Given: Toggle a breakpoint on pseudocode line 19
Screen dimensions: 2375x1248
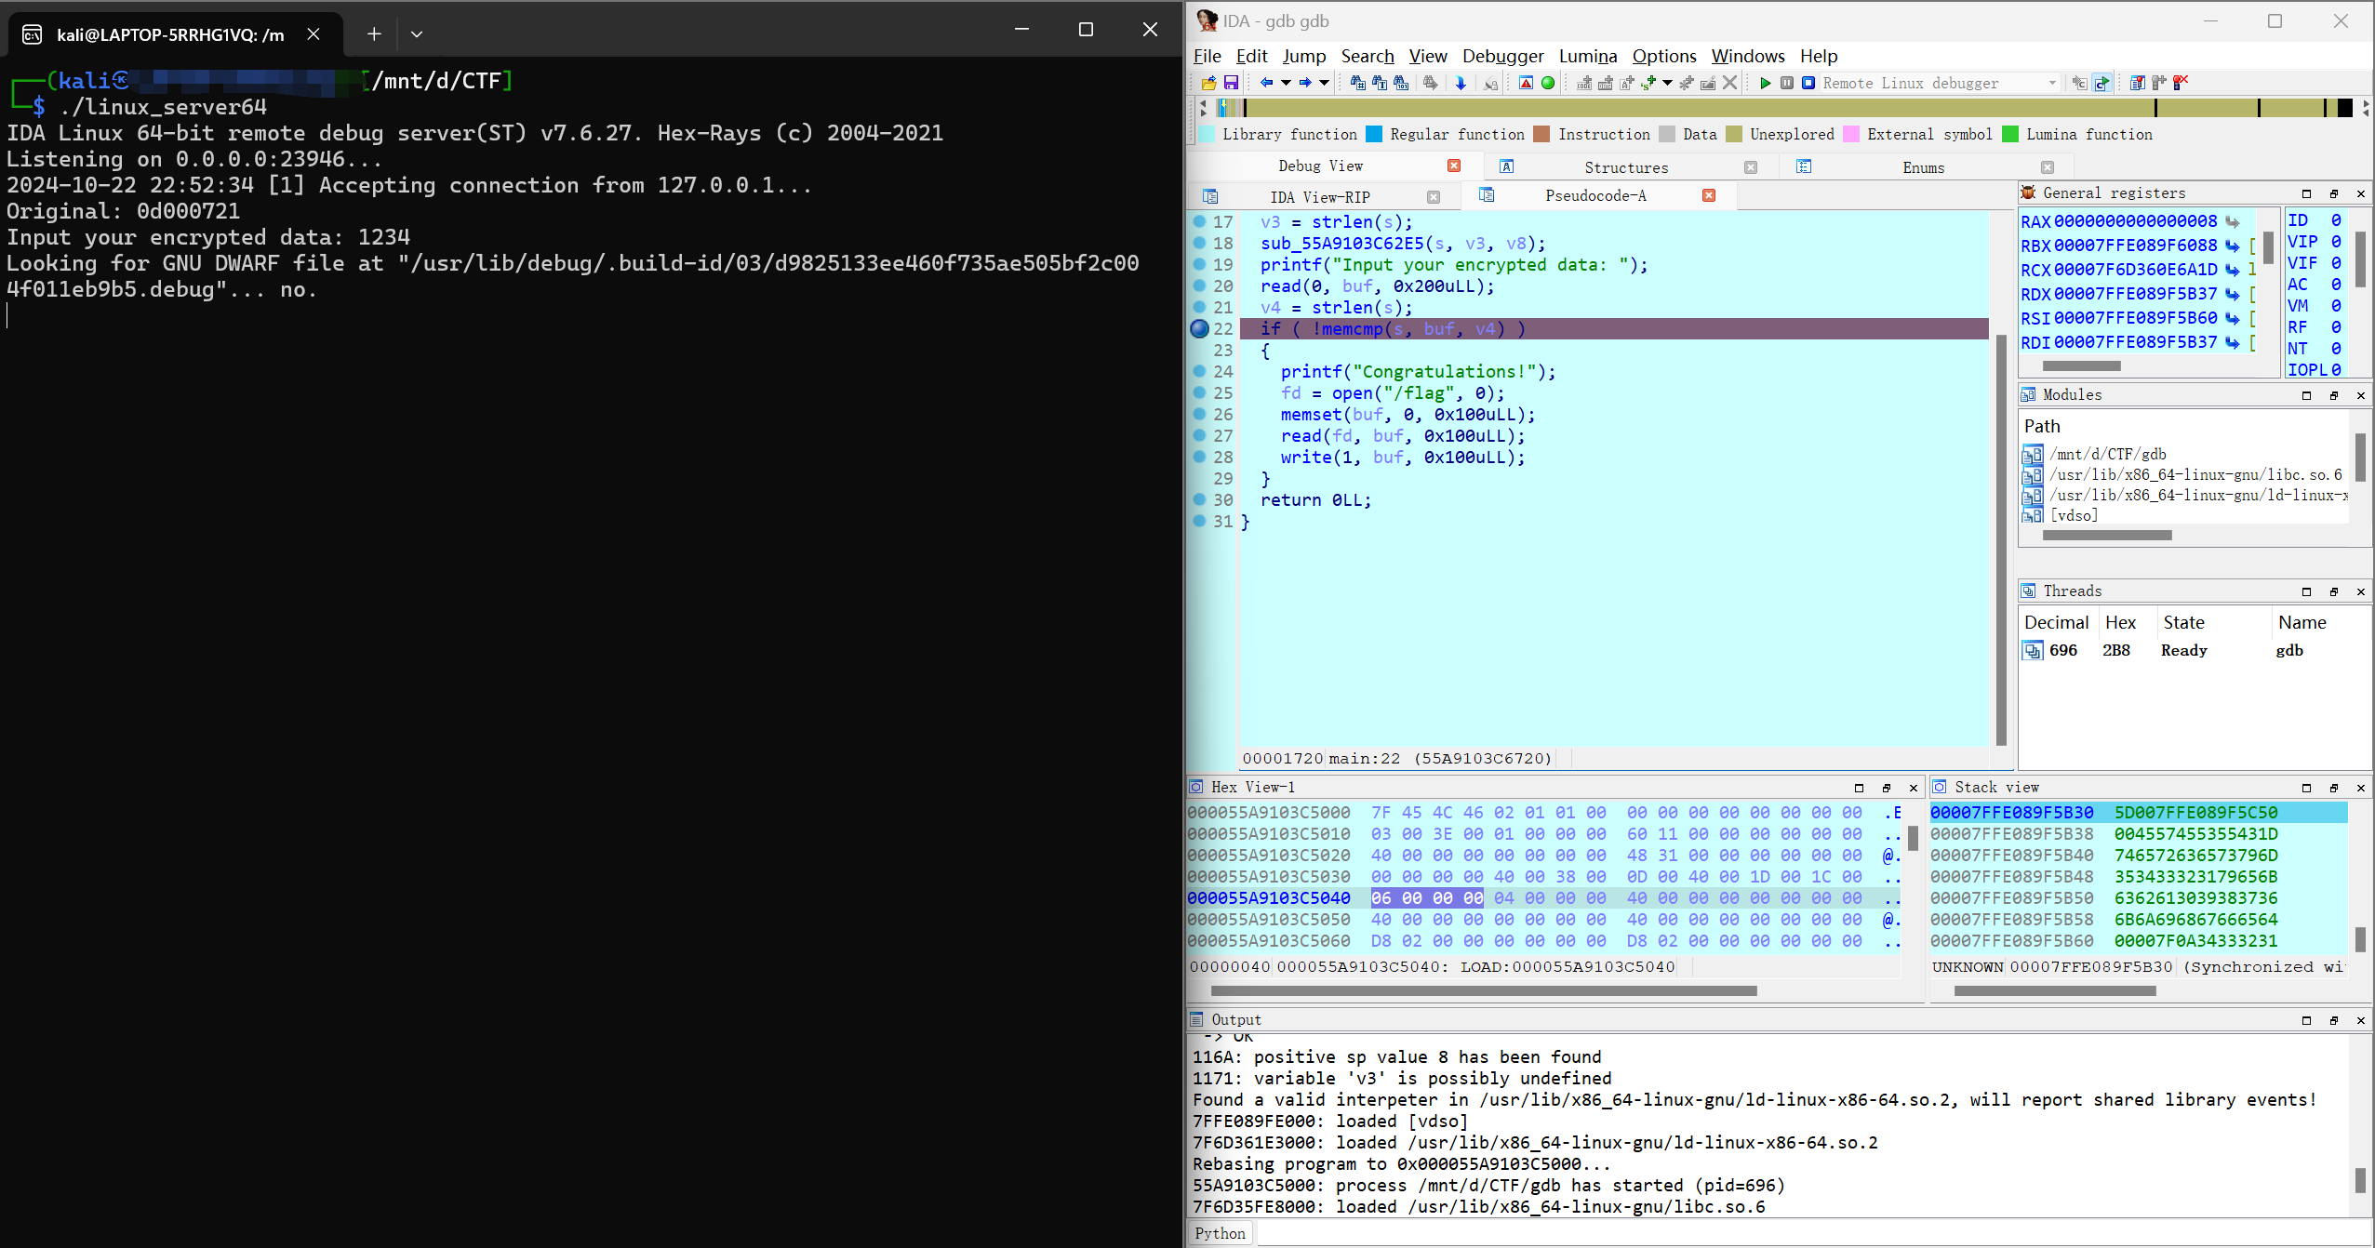Looking at the screenshot, I should tap(1199, 264).
